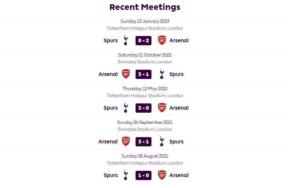Open the 3 - 1 score from 26 September 2021
288x188 pixels.
point(144,142)
